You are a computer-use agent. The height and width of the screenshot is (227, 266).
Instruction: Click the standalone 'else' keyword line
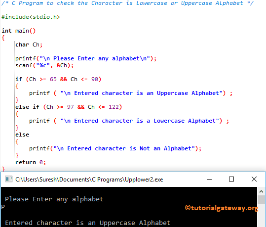point(22,135)
